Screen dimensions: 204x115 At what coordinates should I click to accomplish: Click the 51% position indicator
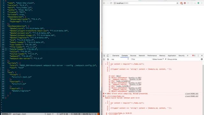[x=76, y=114]
